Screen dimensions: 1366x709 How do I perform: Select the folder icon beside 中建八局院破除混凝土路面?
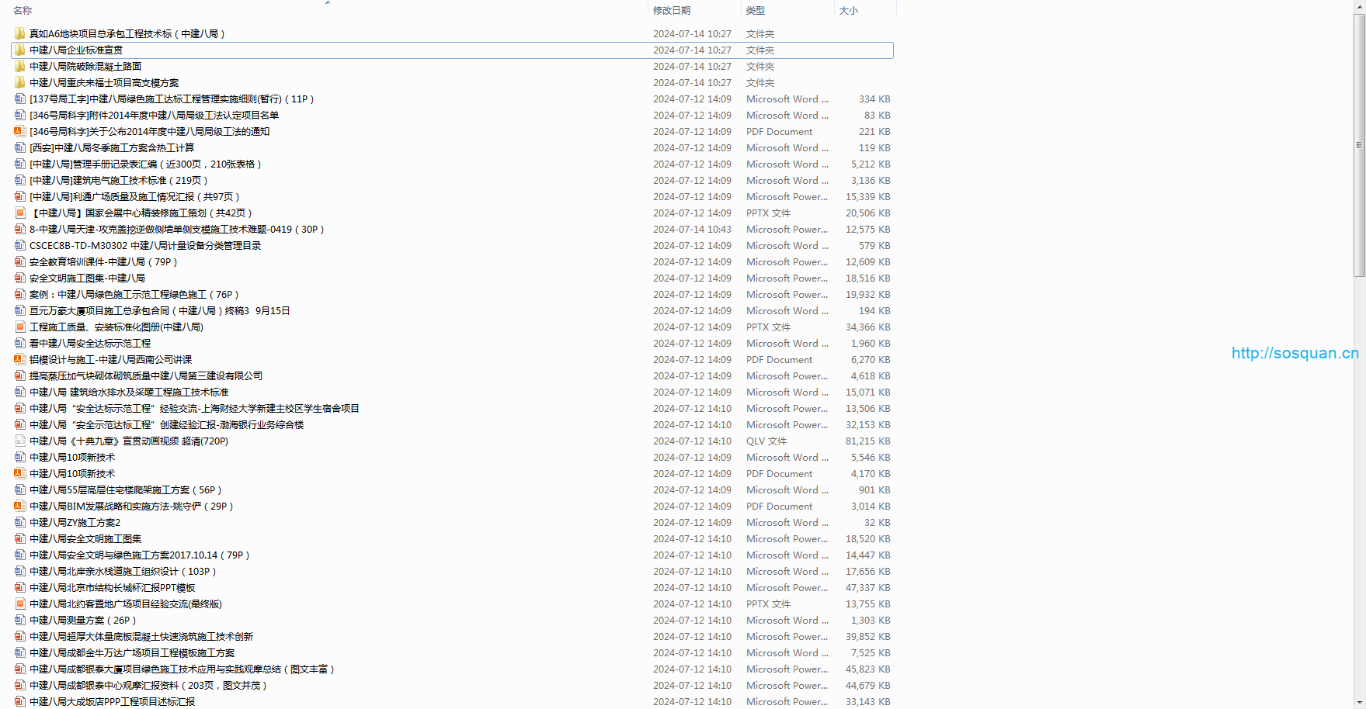20,66
